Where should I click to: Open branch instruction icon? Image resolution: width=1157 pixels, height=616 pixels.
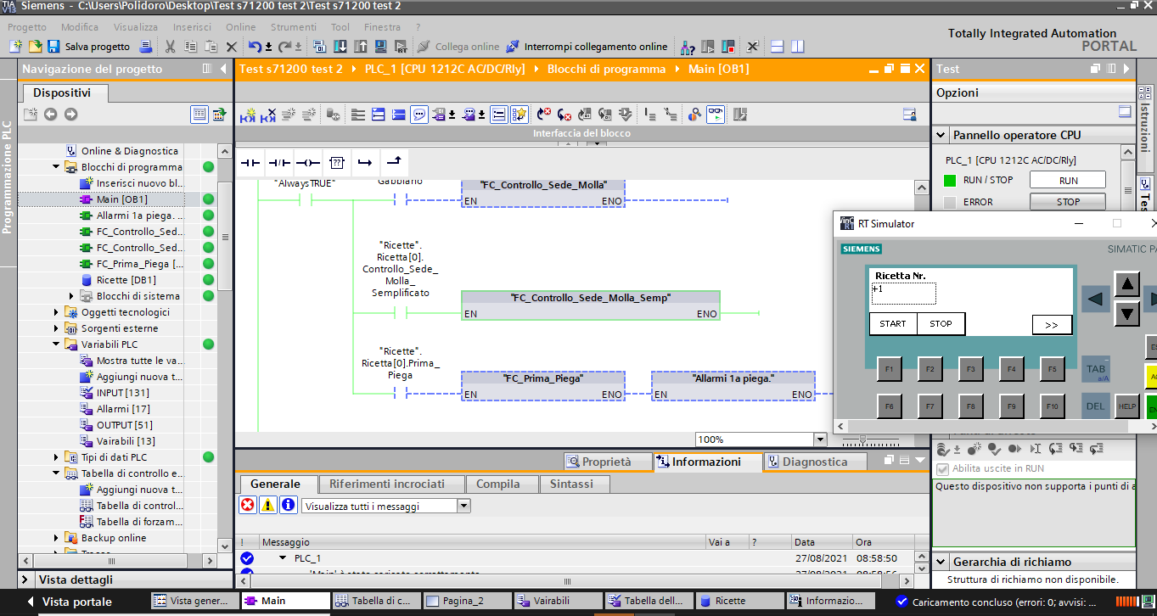pos(364,162)
